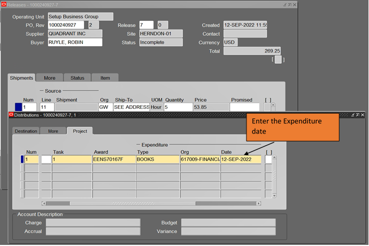The height and width of the screenshot is (246, 369).
Task: Select shipment row indicator next to Num 1
Action: coord(18,107)
